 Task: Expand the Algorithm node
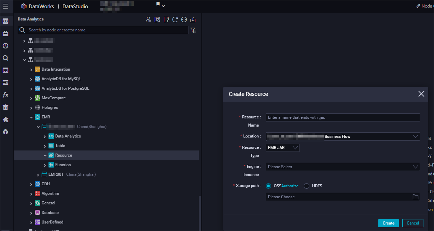31,194
